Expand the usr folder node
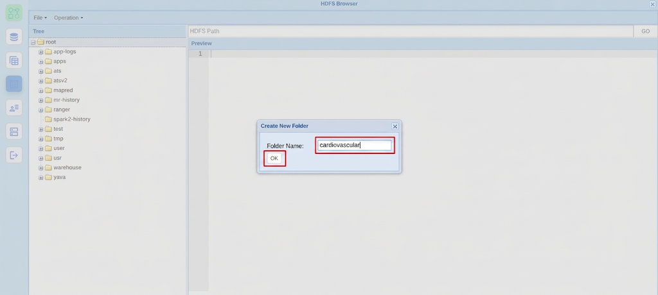The width and height of the screenshot is (658, 295). click(40, 158)
